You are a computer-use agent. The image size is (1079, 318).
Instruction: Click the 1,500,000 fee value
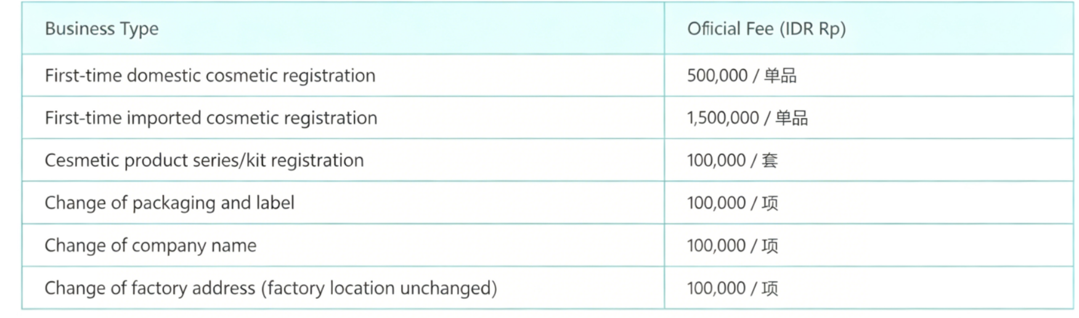point(723,118)
